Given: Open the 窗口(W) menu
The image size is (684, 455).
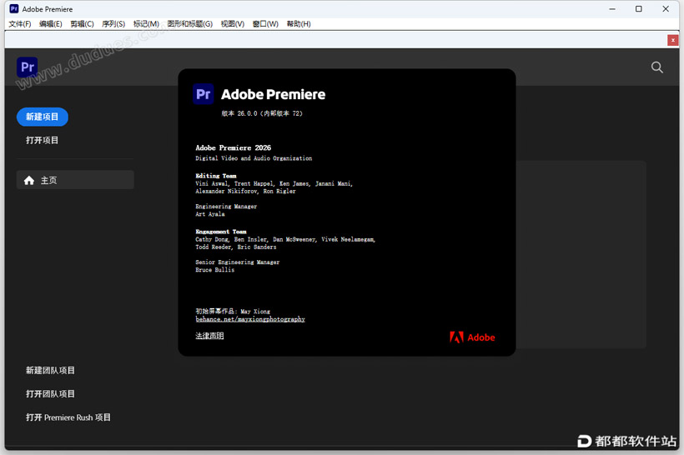Looking at the screenshot, I should tap(265, 24).
